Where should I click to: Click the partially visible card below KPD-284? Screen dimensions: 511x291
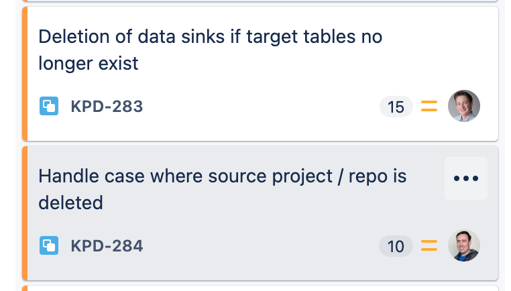[262, 288]
